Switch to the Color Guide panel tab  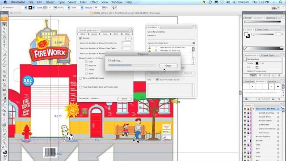tap(262, 30)
